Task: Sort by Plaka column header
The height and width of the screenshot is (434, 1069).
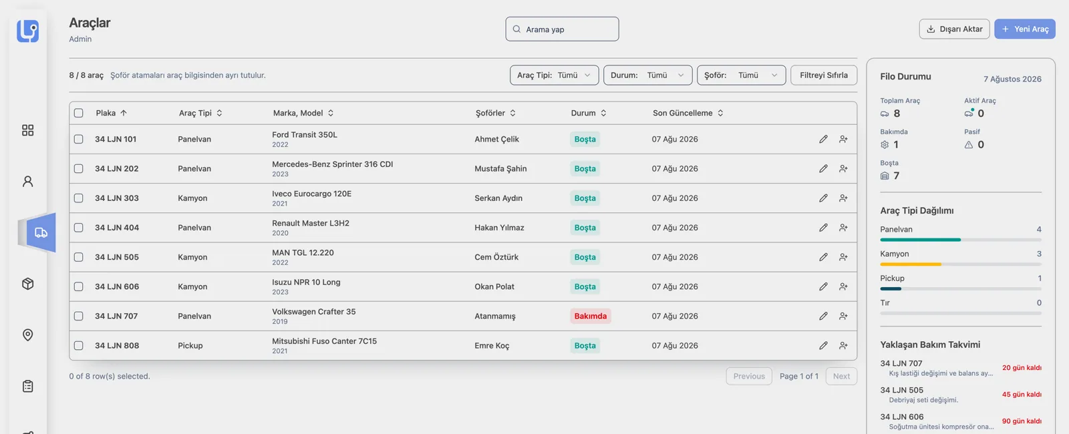Action: tap(111, 113)
